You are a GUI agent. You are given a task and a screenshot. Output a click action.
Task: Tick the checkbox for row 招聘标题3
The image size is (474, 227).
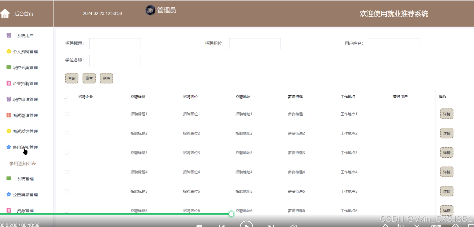click(67, 153)
